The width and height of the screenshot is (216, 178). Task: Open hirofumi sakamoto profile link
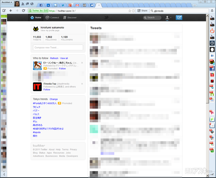[x=52, y=28]
